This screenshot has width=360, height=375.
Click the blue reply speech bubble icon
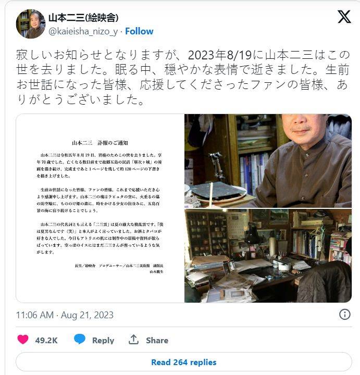[x=80, y=339]
